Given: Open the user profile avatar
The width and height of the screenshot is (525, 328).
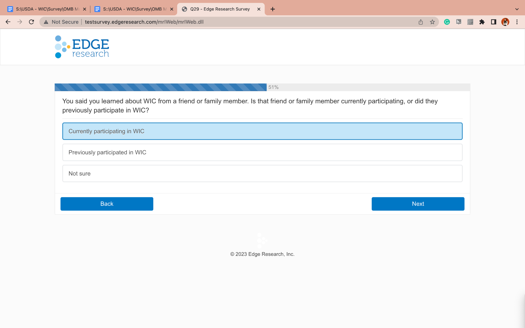Looking at the screenshot, I should [x=505, y=22].
